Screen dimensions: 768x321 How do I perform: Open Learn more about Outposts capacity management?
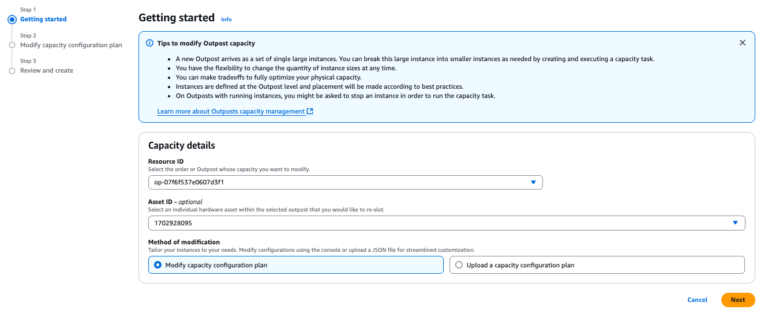pos(231,111)
